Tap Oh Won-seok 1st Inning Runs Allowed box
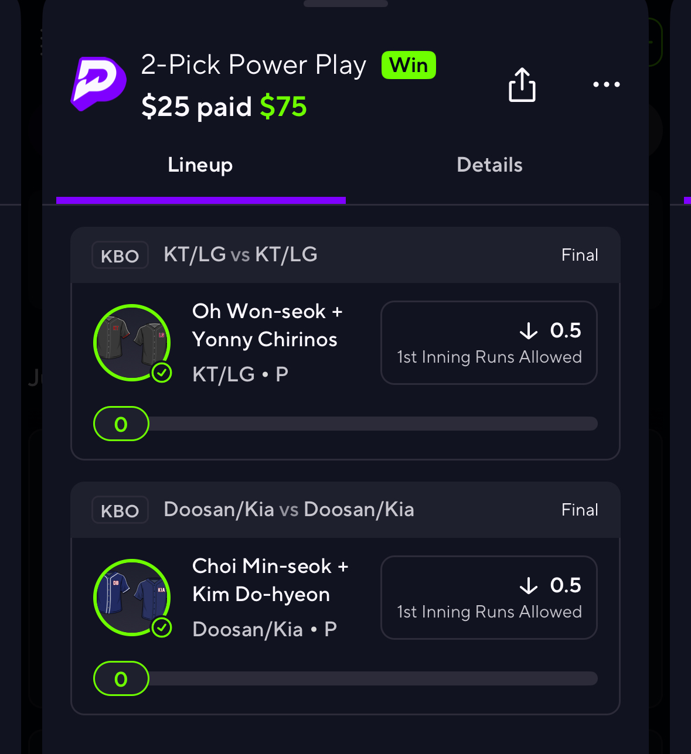This screenshot has width=691, height=754. tap(489, 343)
